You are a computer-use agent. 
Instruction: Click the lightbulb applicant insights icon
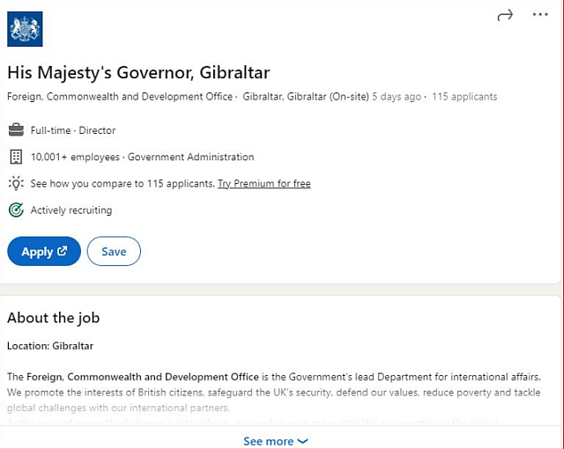pyautogui.click(x=16, y=183)
